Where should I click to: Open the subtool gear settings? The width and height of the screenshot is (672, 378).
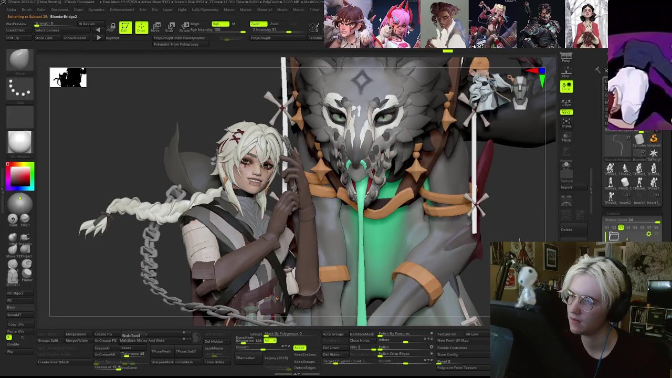[648, 234]
